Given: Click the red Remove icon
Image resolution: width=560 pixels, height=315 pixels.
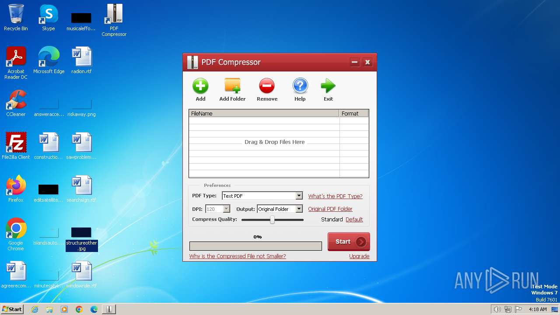Looking at the screenshot, I should coord(267,86).
